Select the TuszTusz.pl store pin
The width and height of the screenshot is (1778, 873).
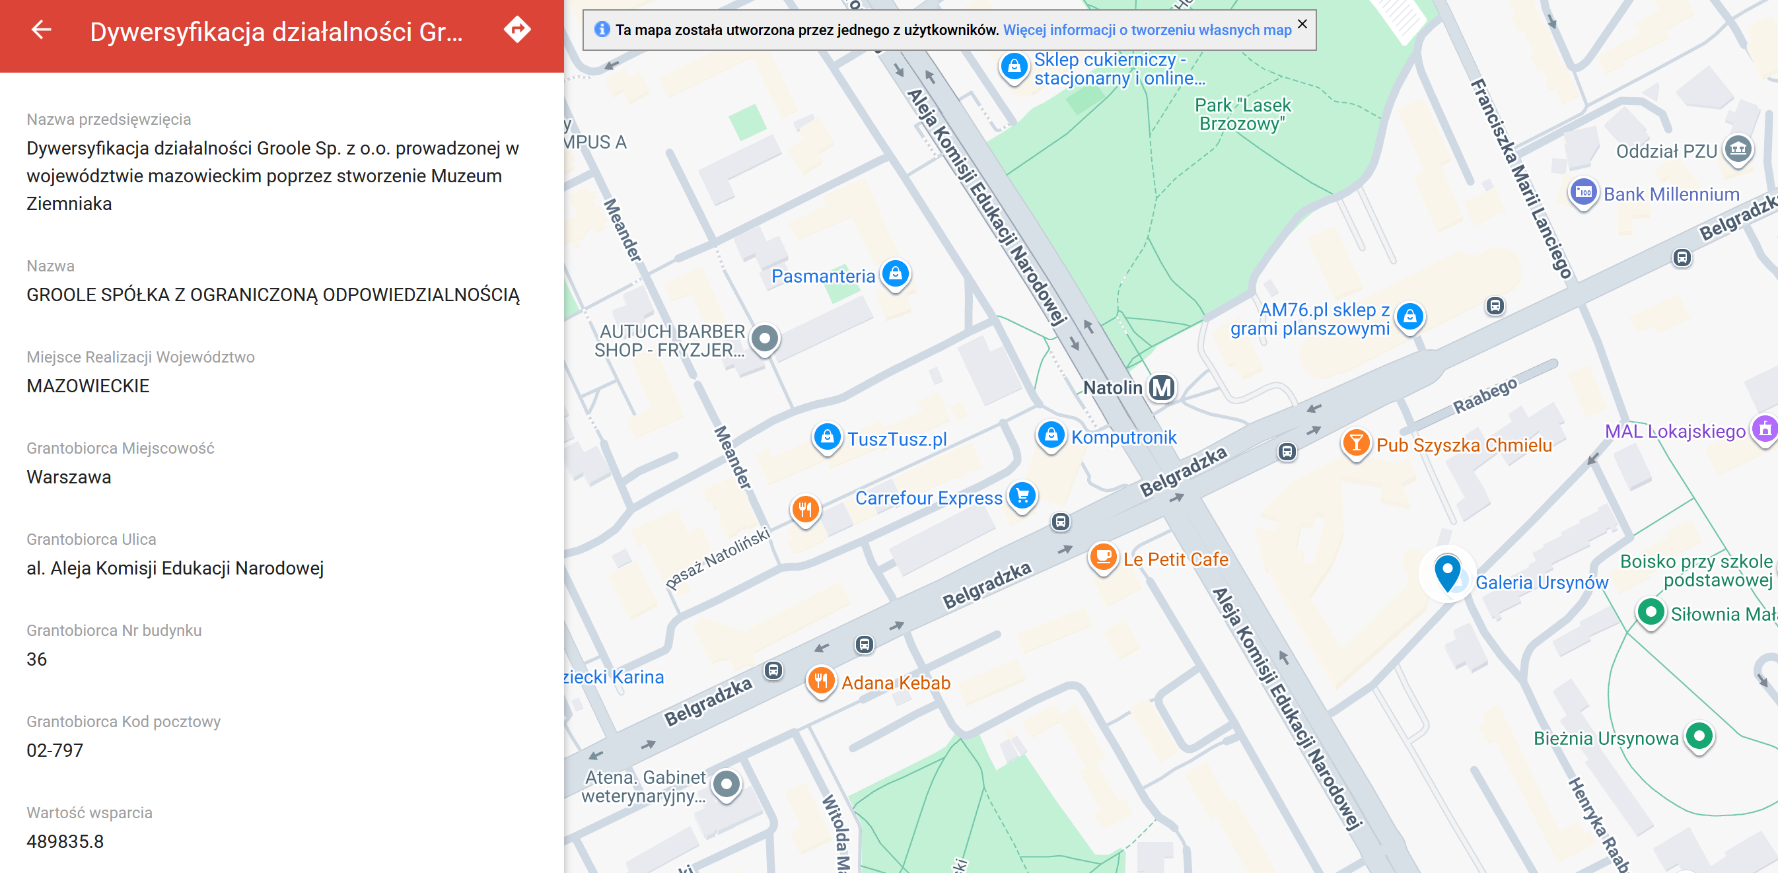[x=827, y=437]
